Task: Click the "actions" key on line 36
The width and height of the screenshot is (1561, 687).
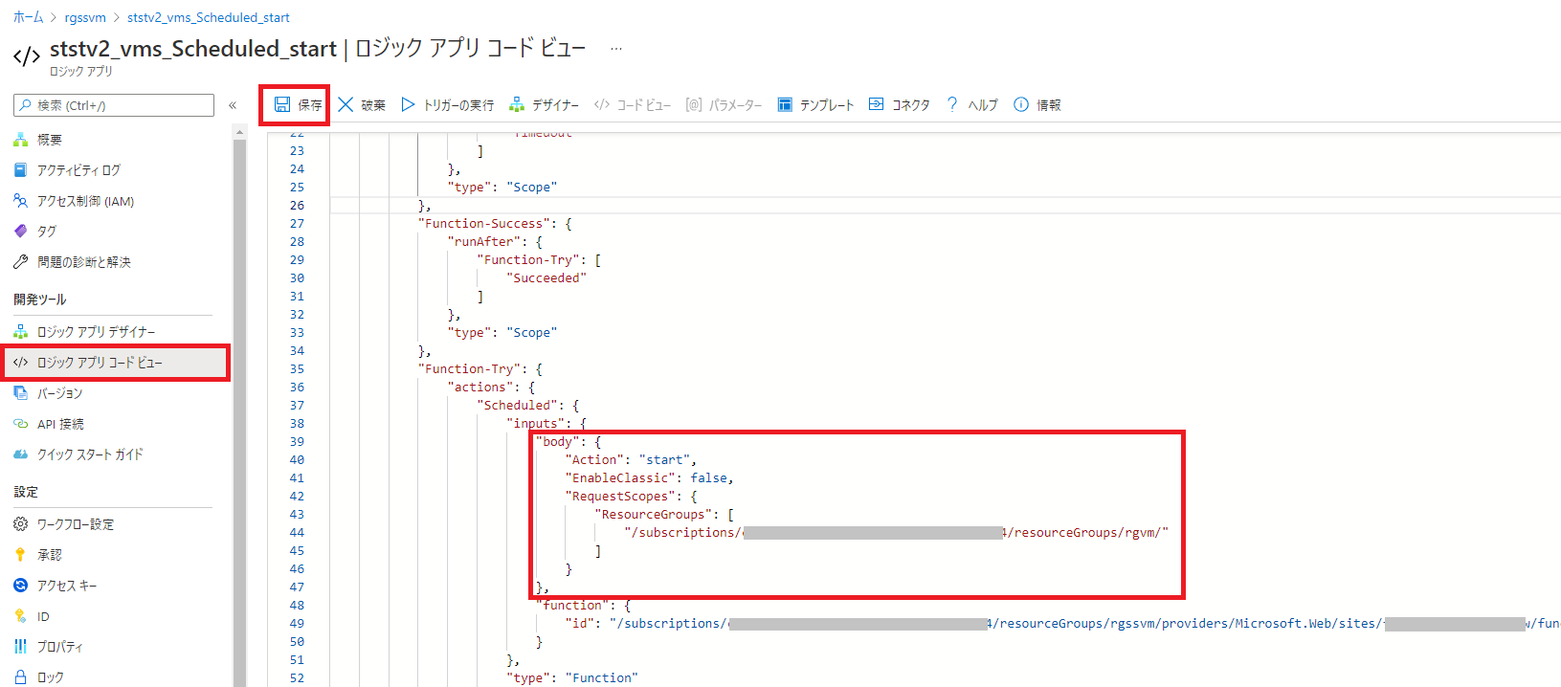Action: tap(480, 388)
